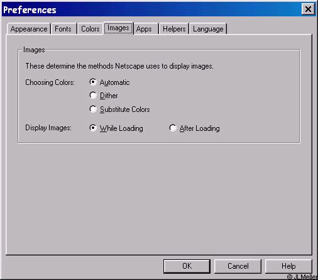Select the Colors tab
This screenshot has width=318, height=280.
pyautogui.click(x=90, y=29)
